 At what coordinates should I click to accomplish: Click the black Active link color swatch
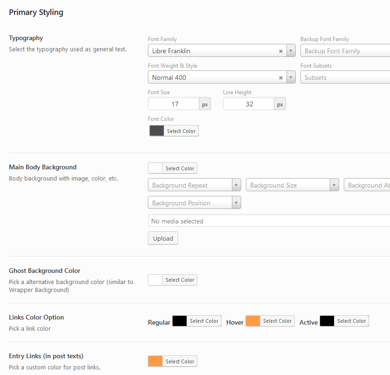point(327,321)
